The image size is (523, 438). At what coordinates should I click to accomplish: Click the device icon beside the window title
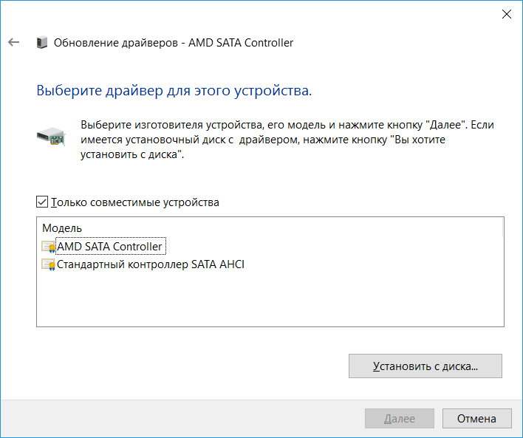[43, 43]
